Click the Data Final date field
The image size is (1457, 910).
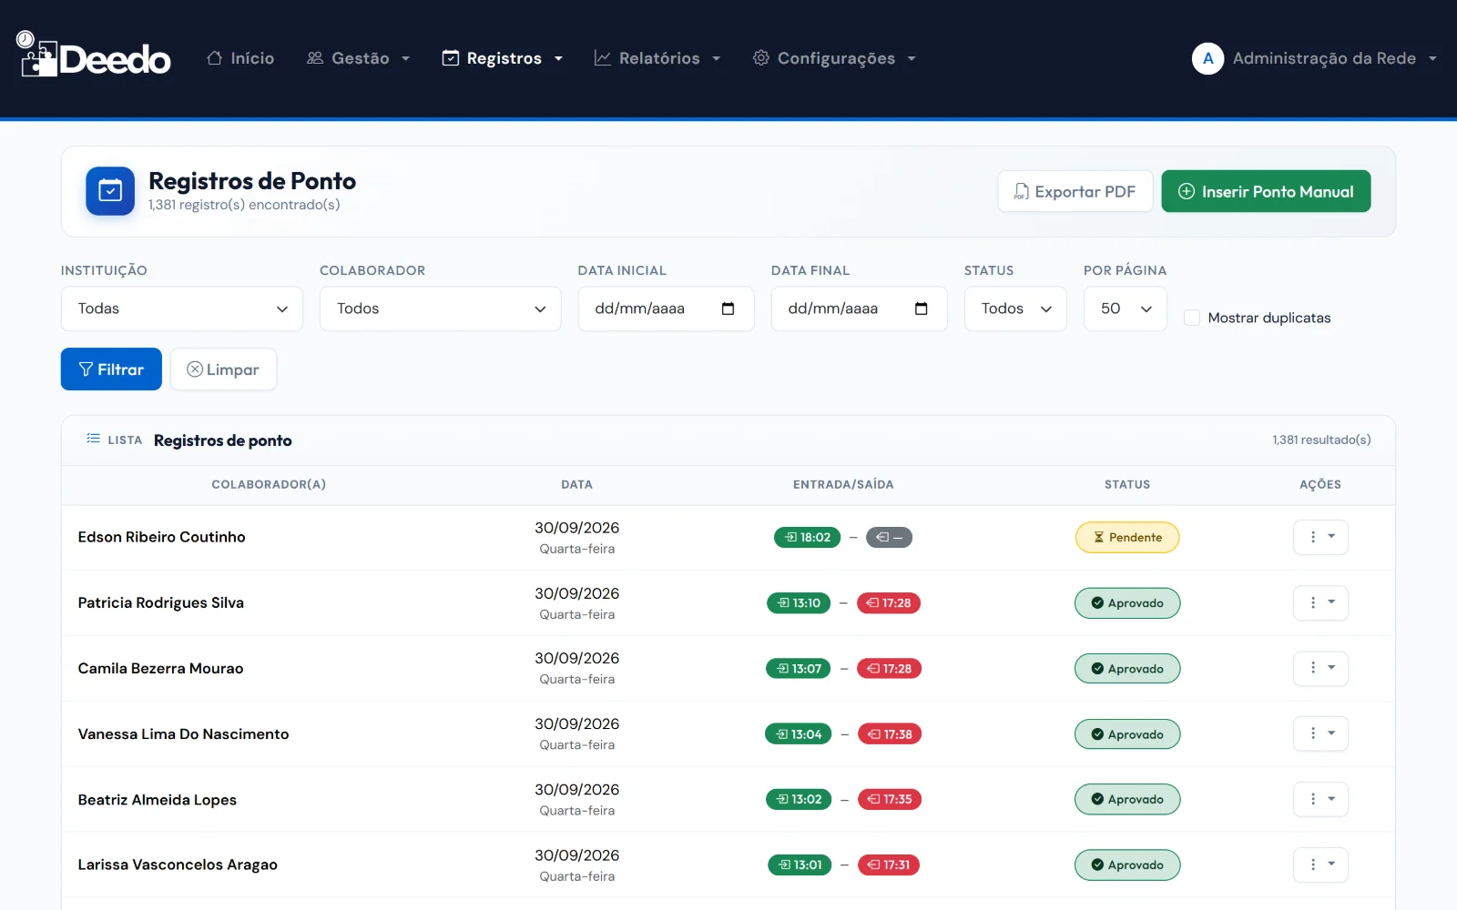(x=859, y=308)
